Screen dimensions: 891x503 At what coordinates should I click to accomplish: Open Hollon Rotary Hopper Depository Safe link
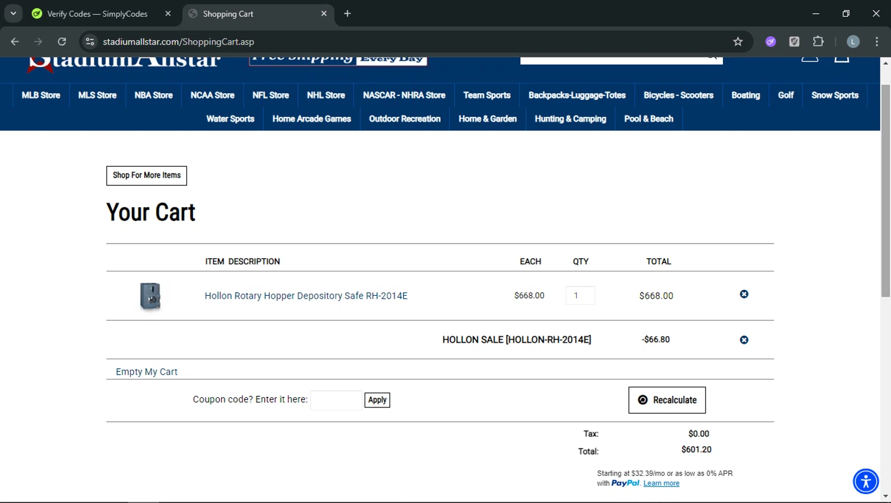click(306, 296)
